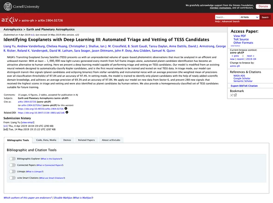Open the TeX Source link
Screen dimensions: 273x203
click(x=241, y=39)
